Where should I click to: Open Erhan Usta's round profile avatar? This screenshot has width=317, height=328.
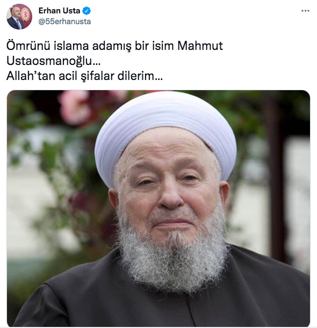click(19, 16)
